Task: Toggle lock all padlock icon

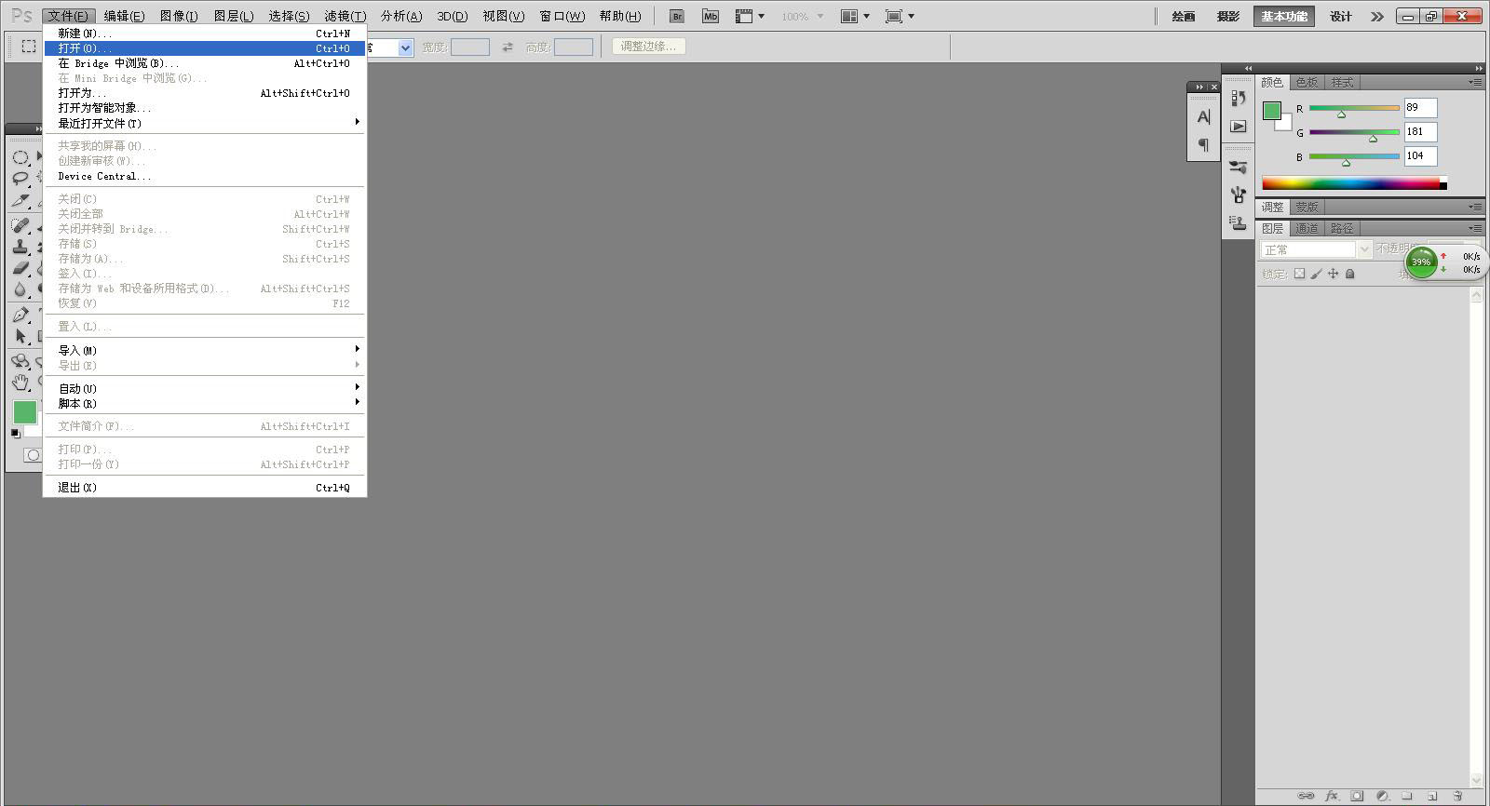Action: (1349, 274)
